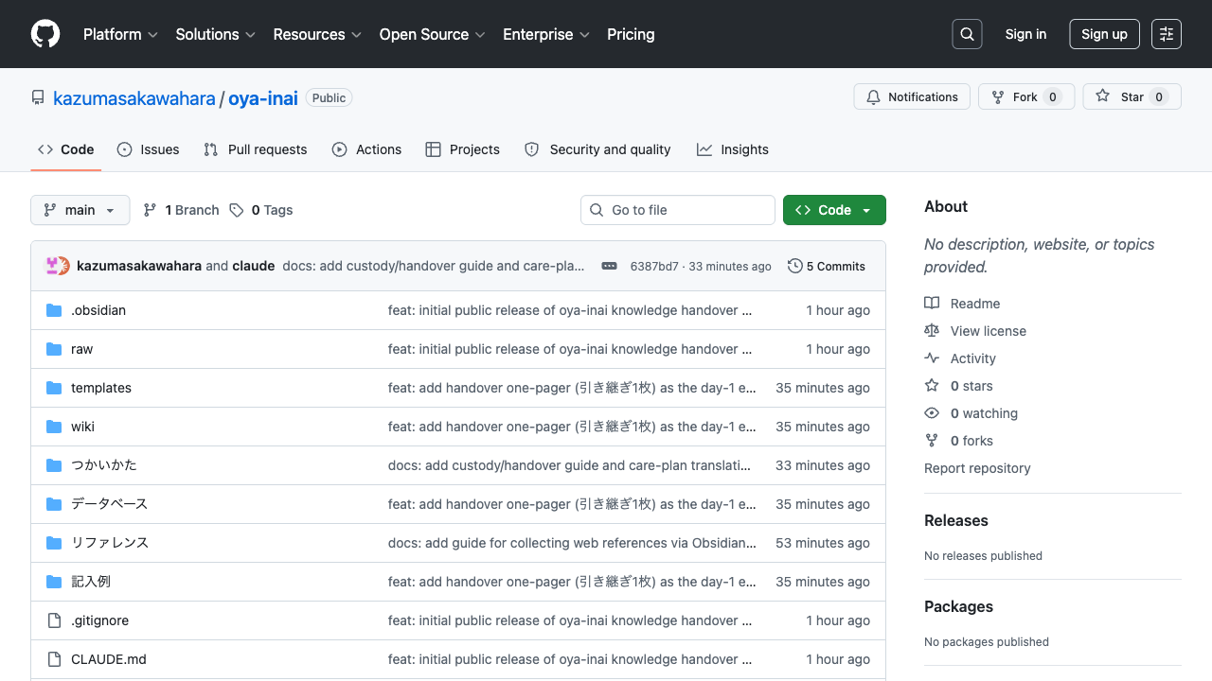
Task: Open claude co-author link in commit
Action: [x=254, y=266]
